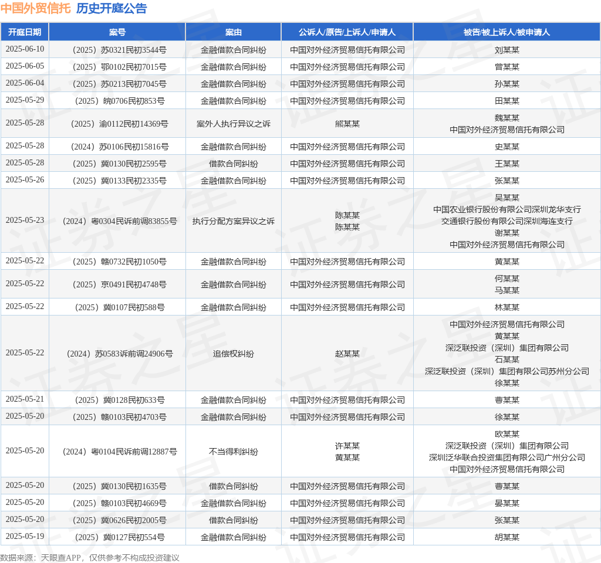
Task: Click date cell 2025-06-05
Action: pyautogui.click(x=25, y=66)
